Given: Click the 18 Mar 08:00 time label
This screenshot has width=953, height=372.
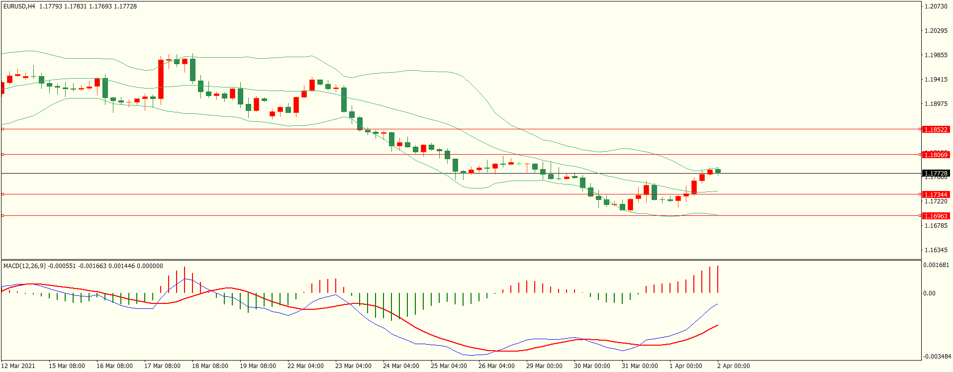Looking at the screenshot, I should 210,366.
